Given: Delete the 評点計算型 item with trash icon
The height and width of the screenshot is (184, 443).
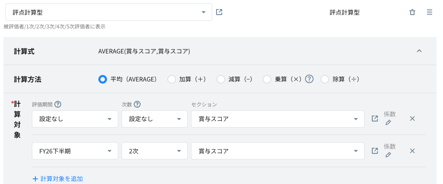Looking at the screenshot, I should 412,12.
